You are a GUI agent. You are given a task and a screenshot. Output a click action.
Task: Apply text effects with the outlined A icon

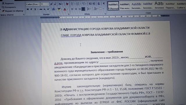click(53, 9)
